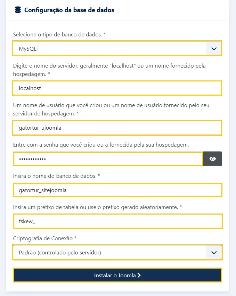The image size is (236, 296).
Task: Click the gatortur_ujoomla username field
Action: tap(117, 128)
